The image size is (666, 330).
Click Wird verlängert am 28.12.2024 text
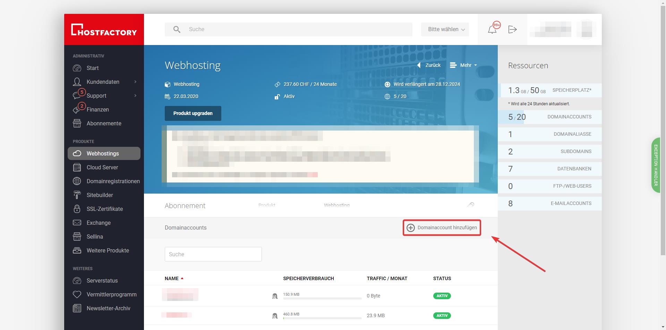(427, 84)
